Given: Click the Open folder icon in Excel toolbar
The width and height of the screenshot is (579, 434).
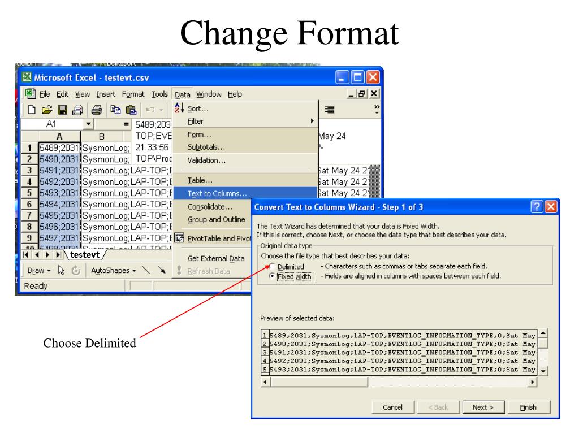Looking at the screenshot, I should click(46, 110).
